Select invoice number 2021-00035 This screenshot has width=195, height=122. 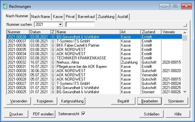(x=17, y=50)
